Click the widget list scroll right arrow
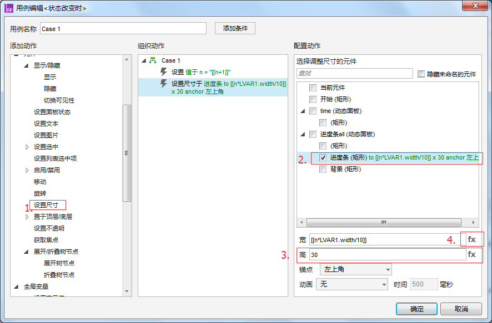Image resolution: width=492 pixels, height=323 pixels. point(474,222)
